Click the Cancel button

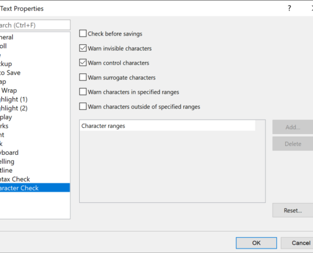pos(297,243)
